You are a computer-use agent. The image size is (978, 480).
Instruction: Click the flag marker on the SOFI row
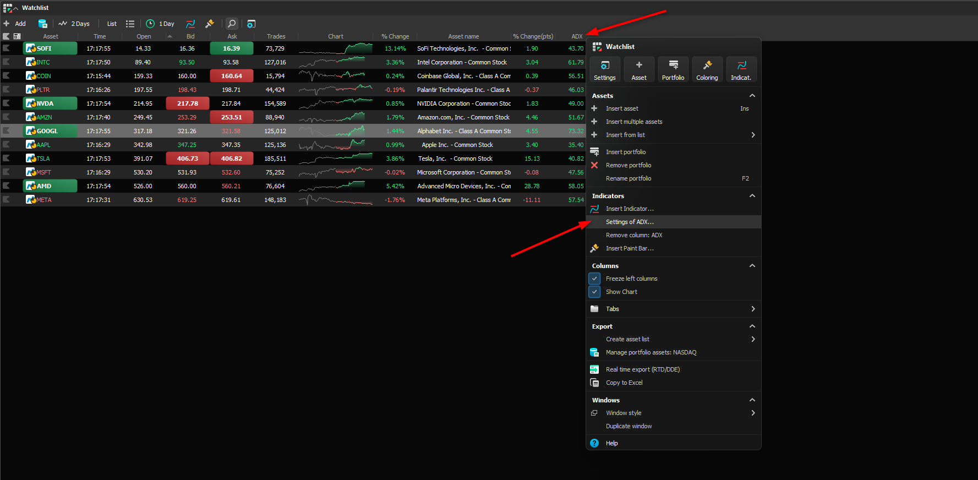[x=7, y=48]
